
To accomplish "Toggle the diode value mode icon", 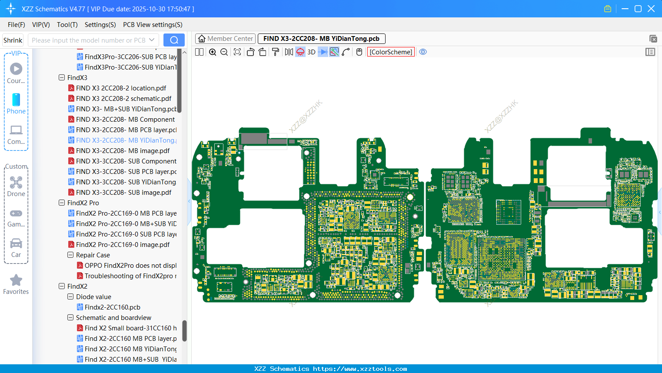I will 323,52.
